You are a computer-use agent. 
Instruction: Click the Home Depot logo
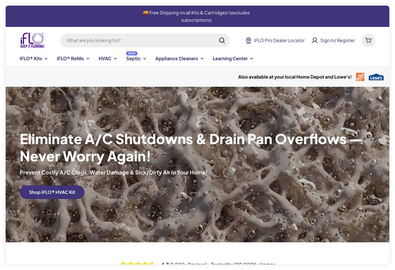(360, 76)
